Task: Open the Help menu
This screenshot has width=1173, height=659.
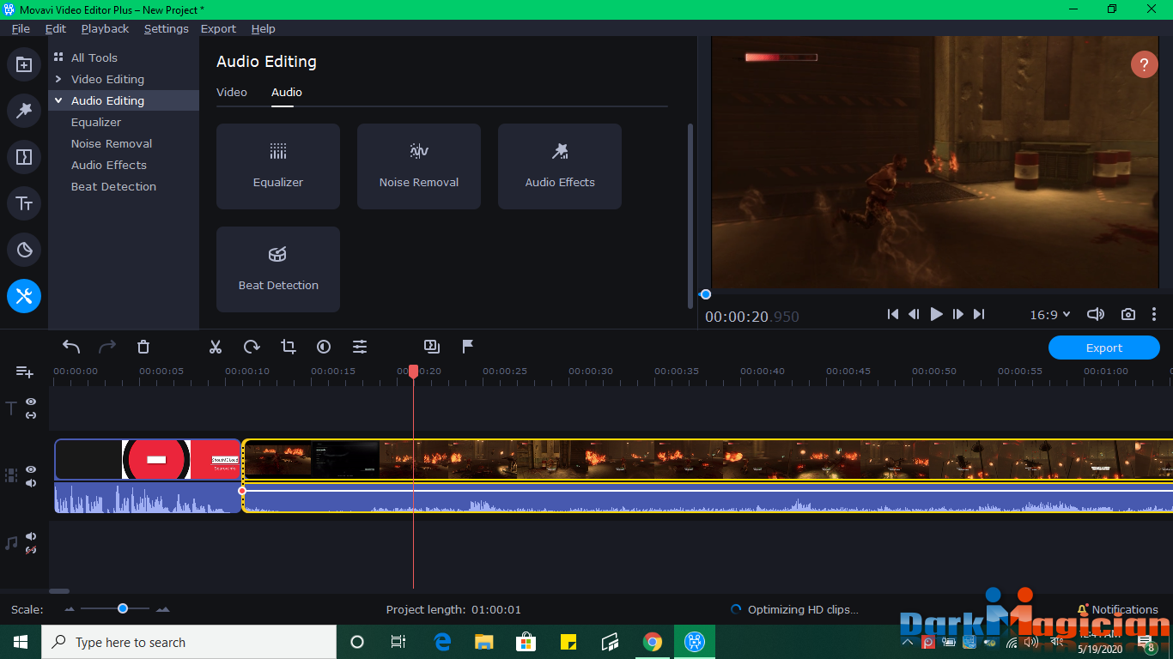Action: [264, 28]
